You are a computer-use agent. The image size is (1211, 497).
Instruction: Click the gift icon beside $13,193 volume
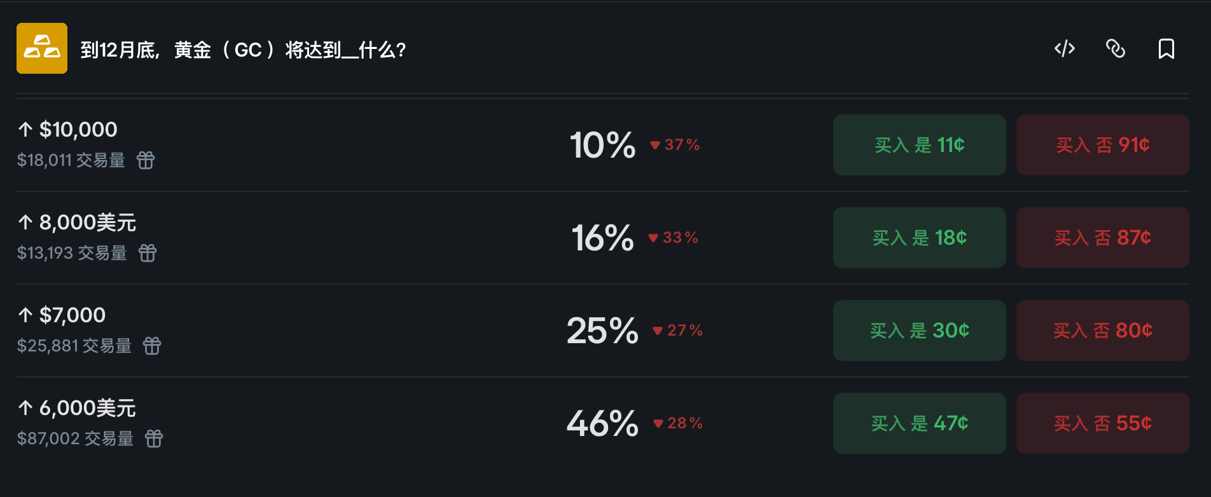coord(148,253)
